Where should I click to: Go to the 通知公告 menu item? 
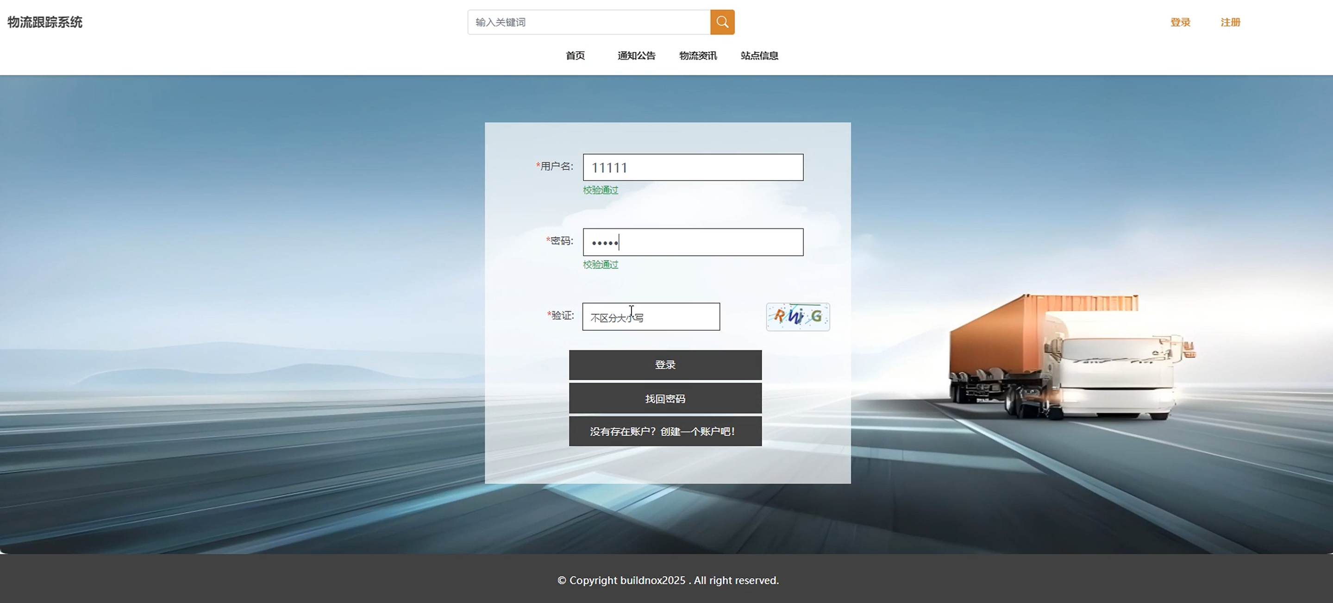[x=636, y=56]
